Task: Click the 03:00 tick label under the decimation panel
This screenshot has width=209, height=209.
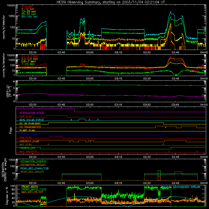Action: [x=90, y=183]
